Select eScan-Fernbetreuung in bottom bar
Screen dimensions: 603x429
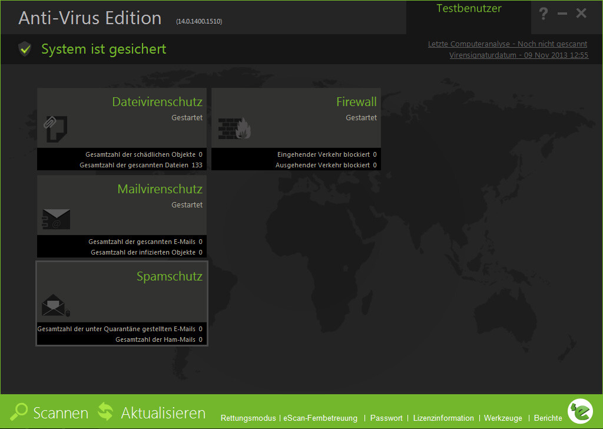coord(320,418)
